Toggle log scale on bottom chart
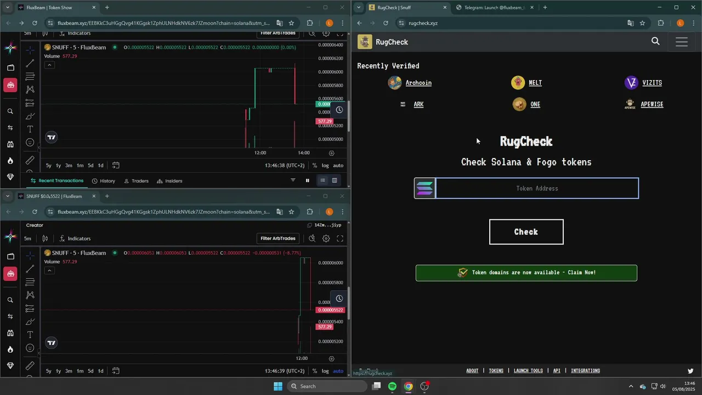 point(325,371)
